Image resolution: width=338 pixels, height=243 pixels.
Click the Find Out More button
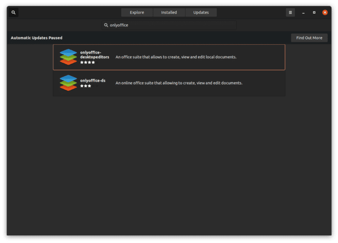click(309, 38)
